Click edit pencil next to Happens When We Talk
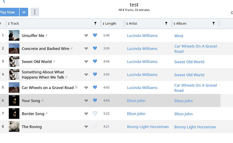 tap(67, 77)
